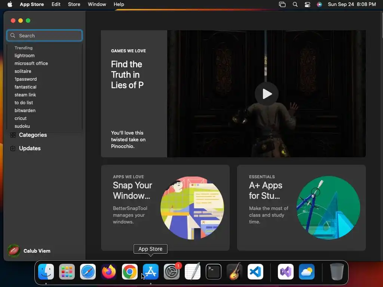Click the App Store Dock icon
Screen dimensions: 383x287
151,272
